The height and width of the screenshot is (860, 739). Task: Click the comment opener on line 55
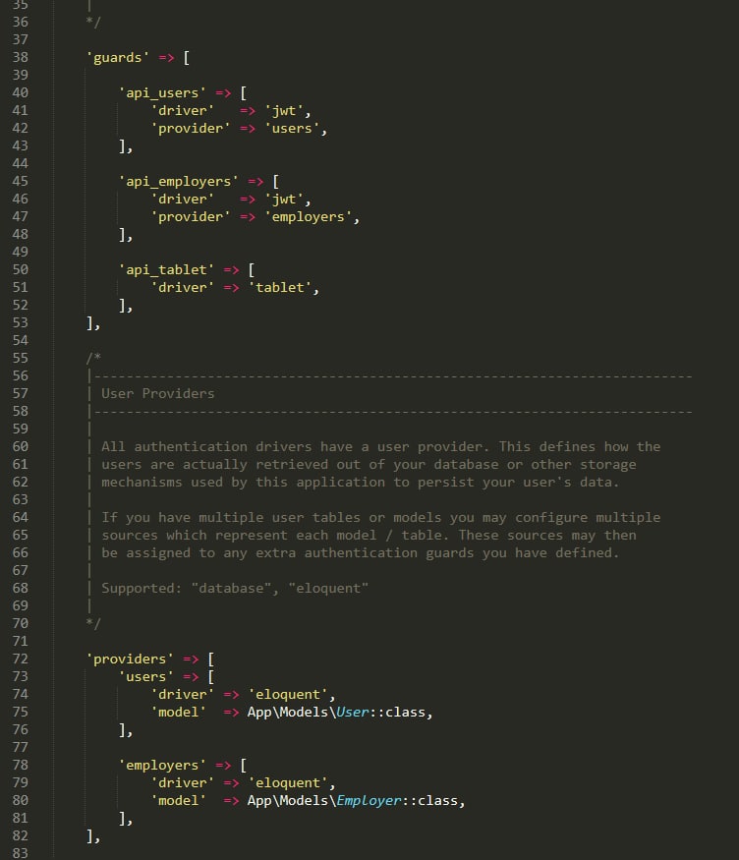(93, 358)
